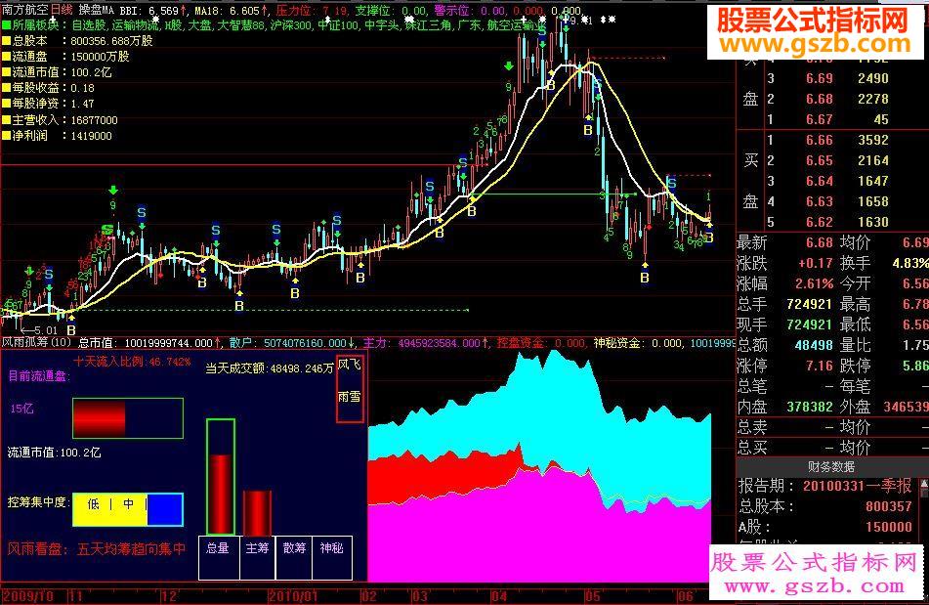The height and width of the screenshot is (605, 929).
Task: Select the 神秘 column label
Action: (x=332, y=548)
